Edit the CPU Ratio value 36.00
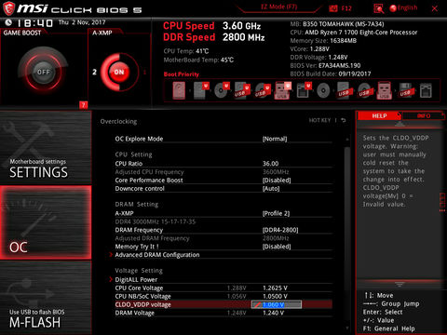447x335 pixels. pos(271,164)
